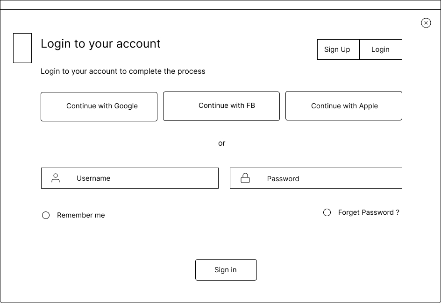
Task: Click the empty logo placeholder box
Action: click(22, 48)
